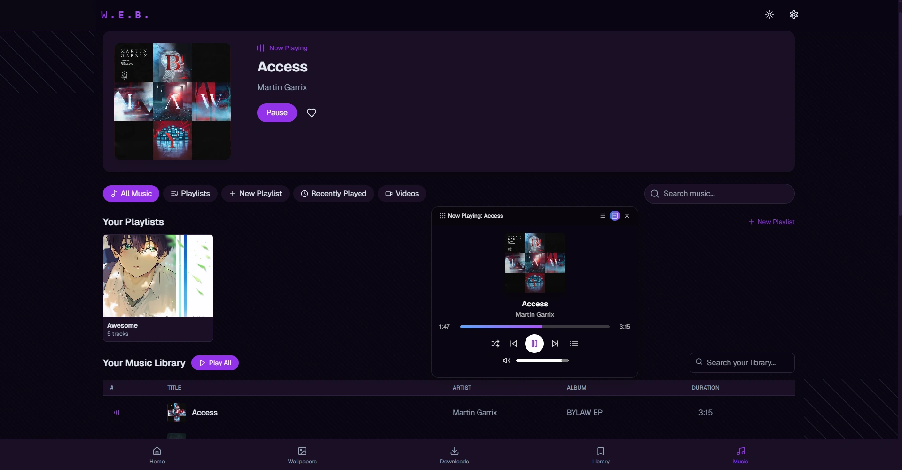Toggle the light/dark theme sun icon
The image size is (902, 470).
tap(769, 15)
